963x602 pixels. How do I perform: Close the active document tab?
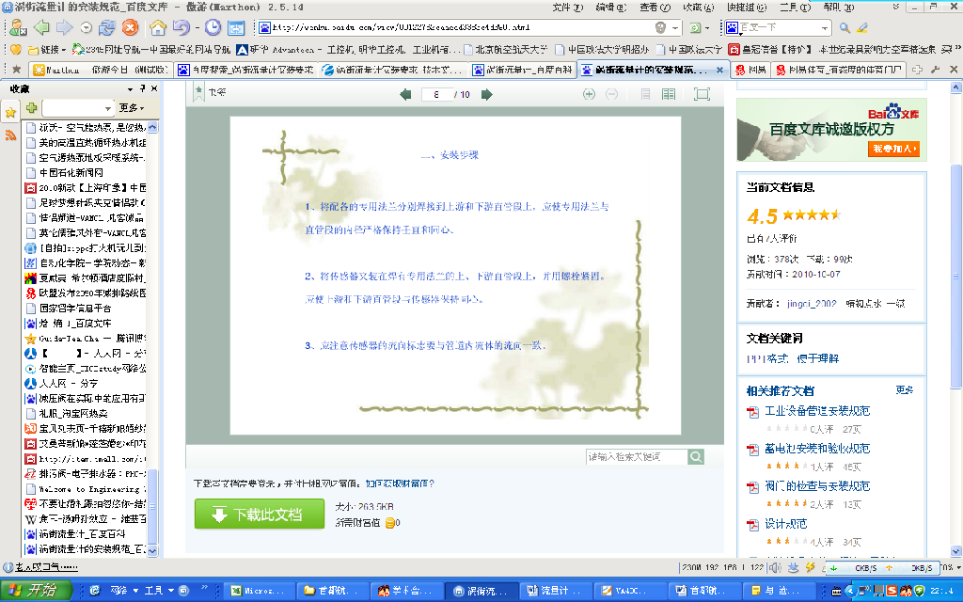pos(719,70)
